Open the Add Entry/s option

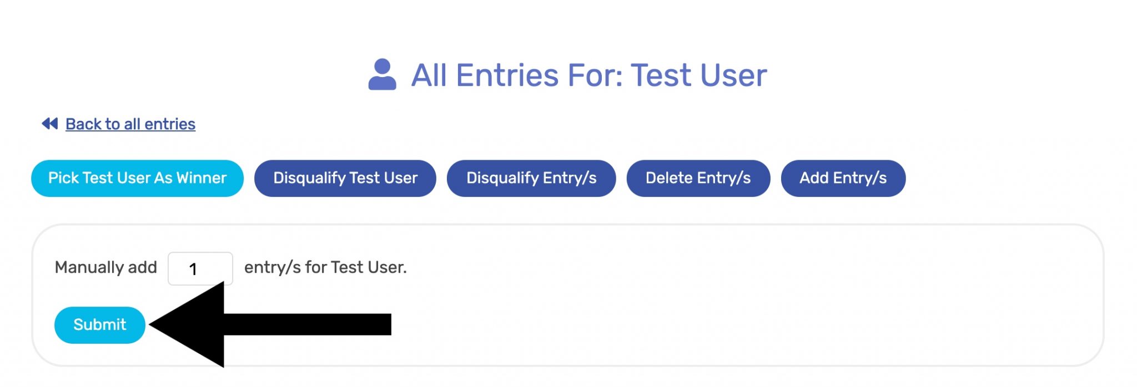[843, 179]
